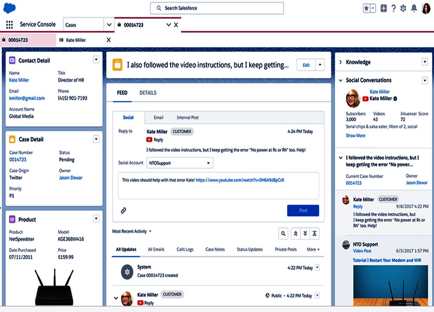Open case number 0014723 link in Case Detail
The width and height of the screenshot is (434, 312).
tap(18, 160)
